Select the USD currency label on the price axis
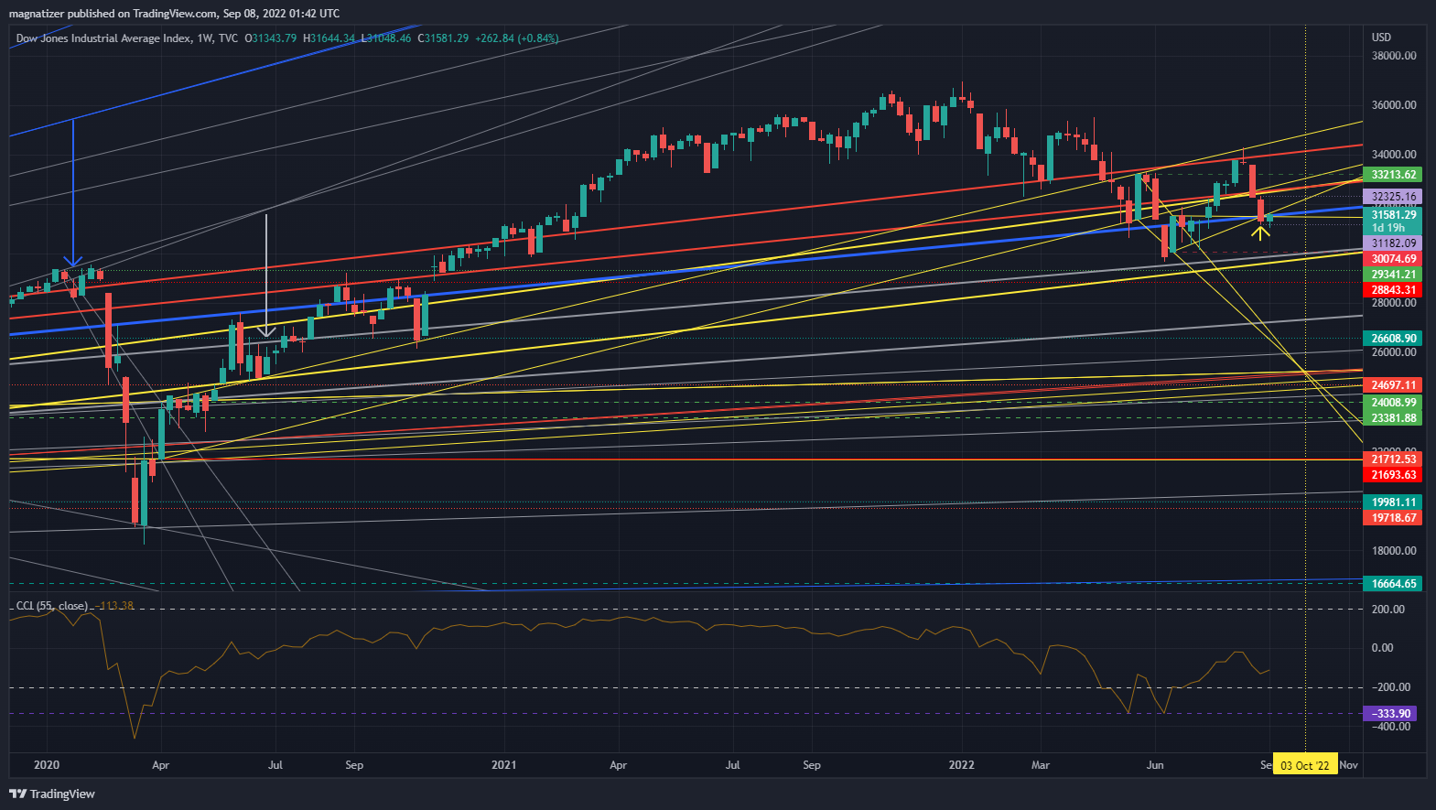 coord(1381,38)
